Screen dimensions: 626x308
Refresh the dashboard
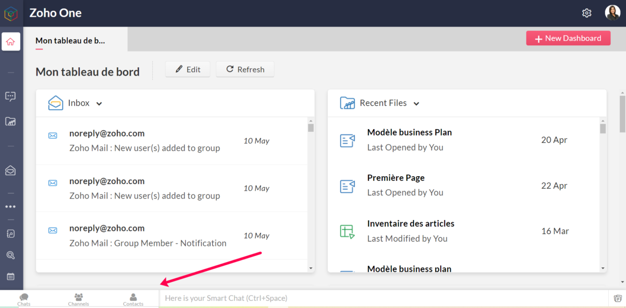245,69
